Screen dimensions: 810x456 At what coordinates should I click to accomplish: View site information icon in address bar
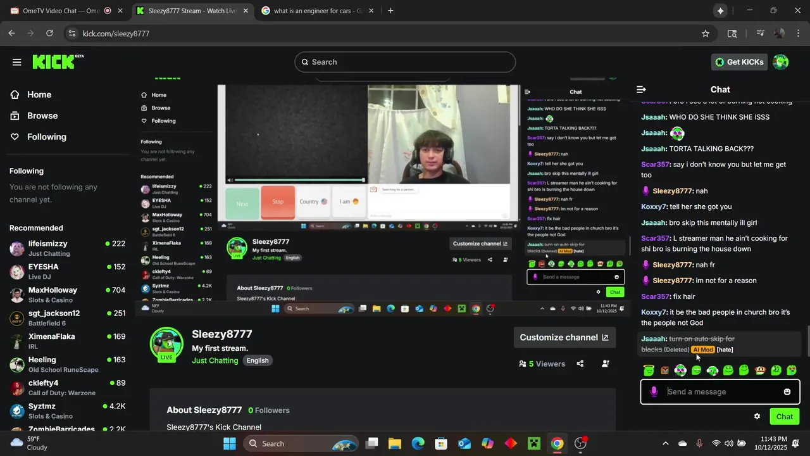point(72,34)
